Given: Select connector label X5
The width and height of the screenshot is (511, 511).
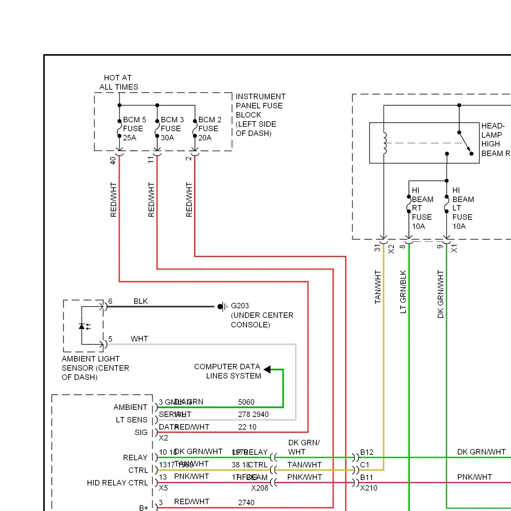Looking at the screenshot, I should pos(164,488).
